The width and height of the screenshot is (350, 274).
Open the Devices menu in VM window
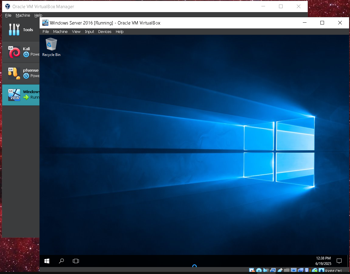(105, 32)
